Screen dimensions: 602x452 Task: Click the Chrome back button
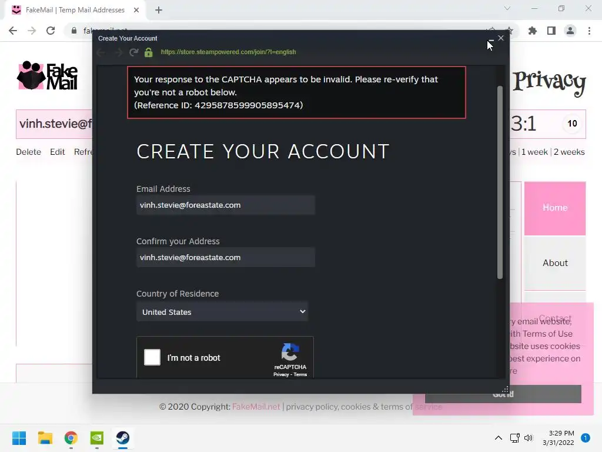click(x=13, y=31)
